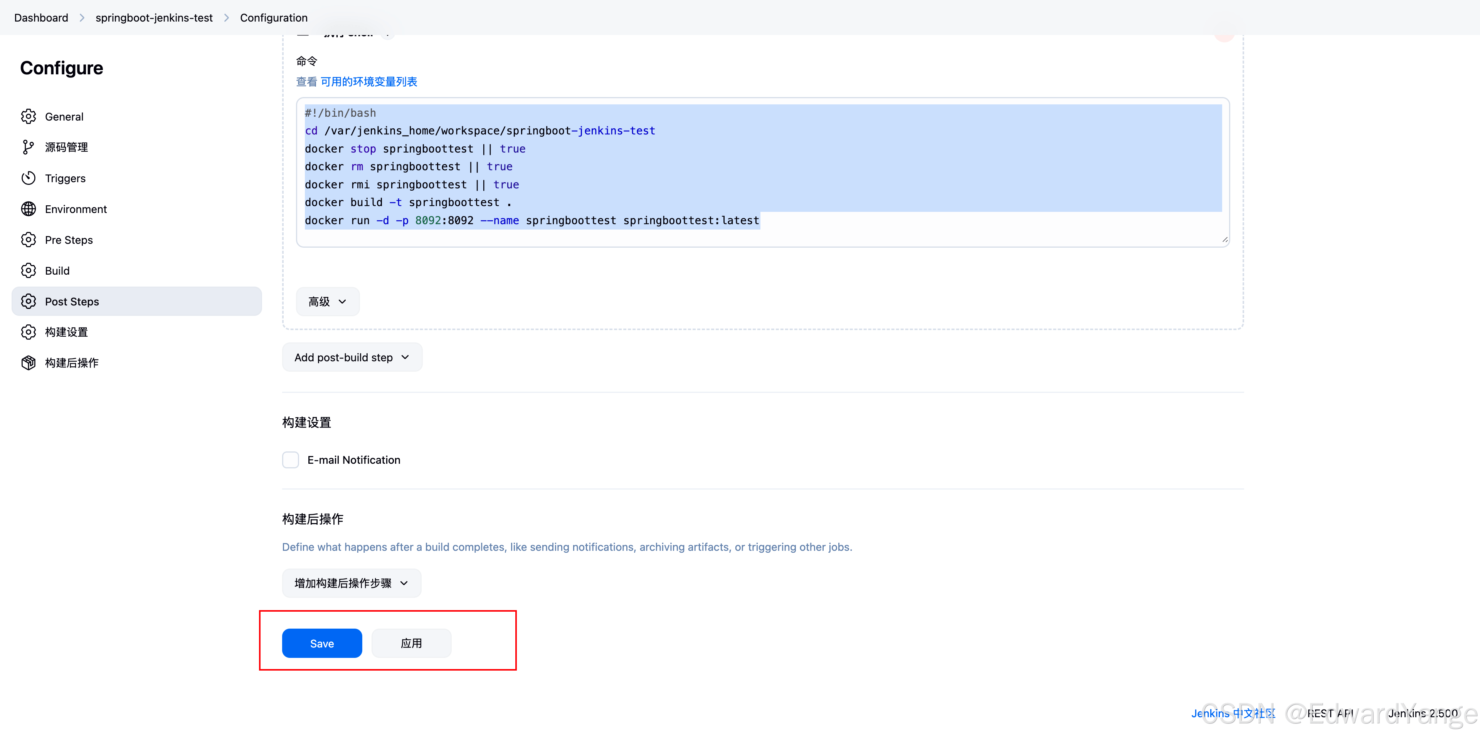
Task: Go to Dashboard breadcrumb
Action: (x=41, y=18)
